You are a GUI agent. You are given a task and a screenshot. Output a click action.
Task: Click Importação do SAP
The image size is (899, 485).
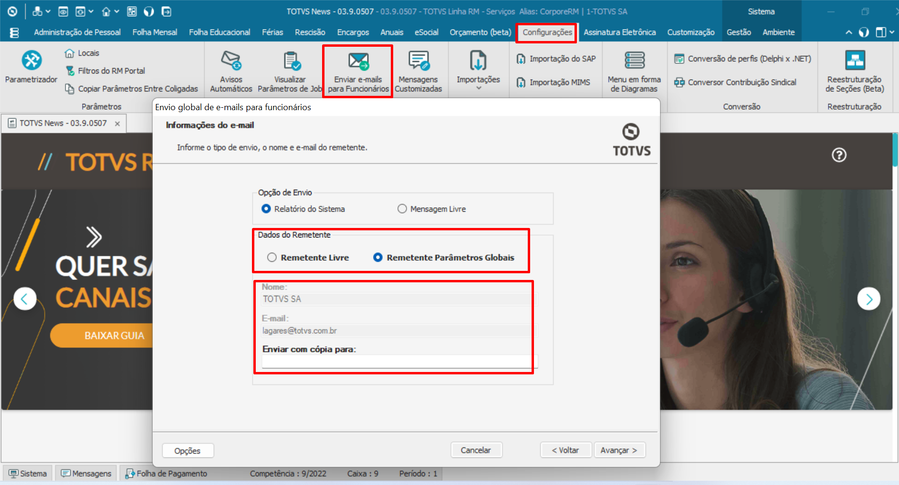pyautogui.click(x=556, y=59)
